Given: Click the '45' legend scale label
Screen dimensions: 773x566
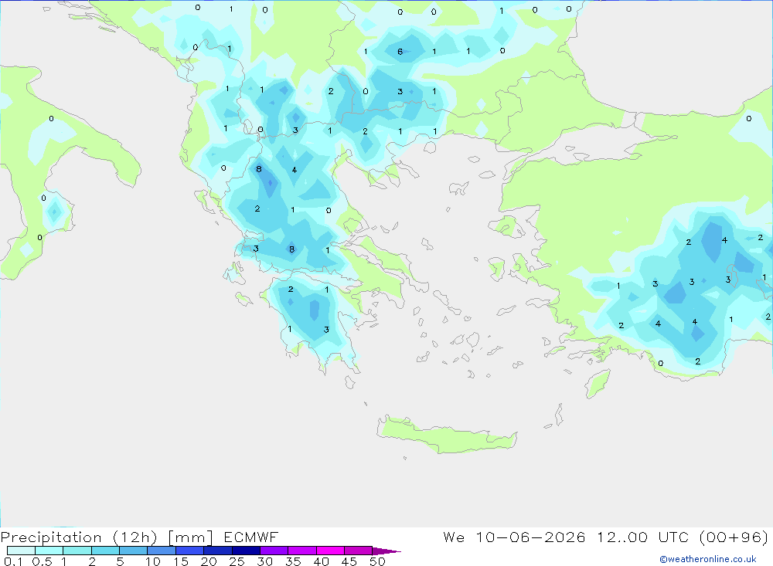Looking at the screenshot, I should (349, 561).
